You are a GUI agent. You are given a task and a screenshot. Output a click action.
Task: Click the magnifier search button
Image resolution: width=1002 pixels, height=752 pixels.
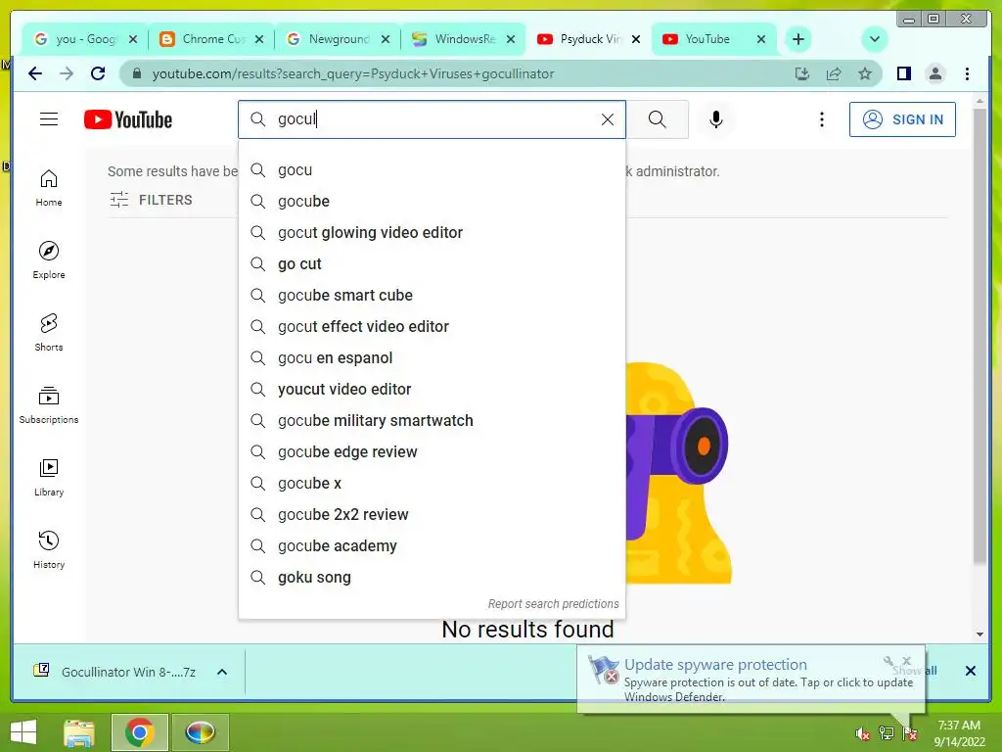657,119
